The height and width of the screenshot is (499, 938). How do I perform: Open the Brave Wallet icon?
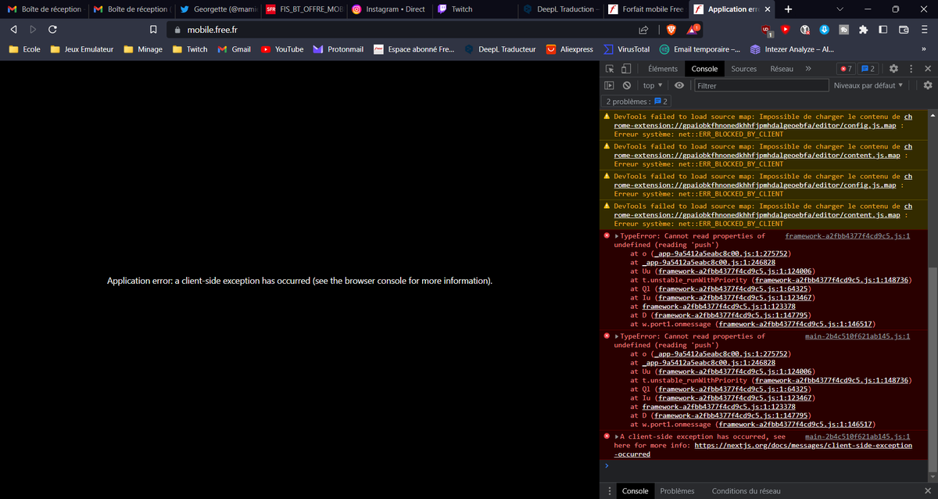tap(903, 30)
